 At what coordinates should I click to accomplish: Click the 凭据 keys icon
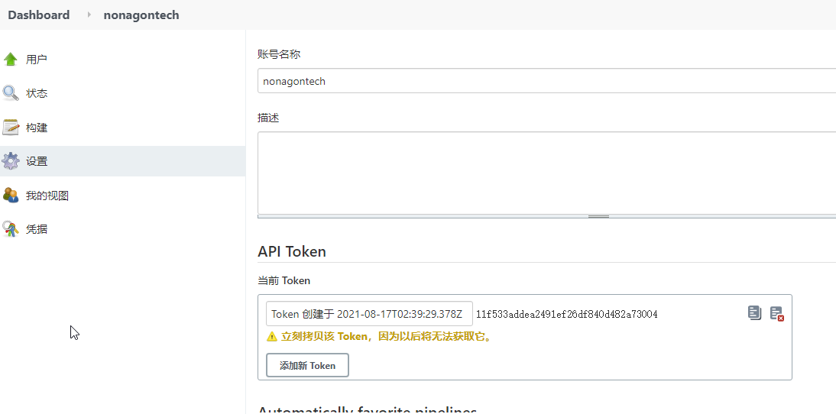pos(11,229)
